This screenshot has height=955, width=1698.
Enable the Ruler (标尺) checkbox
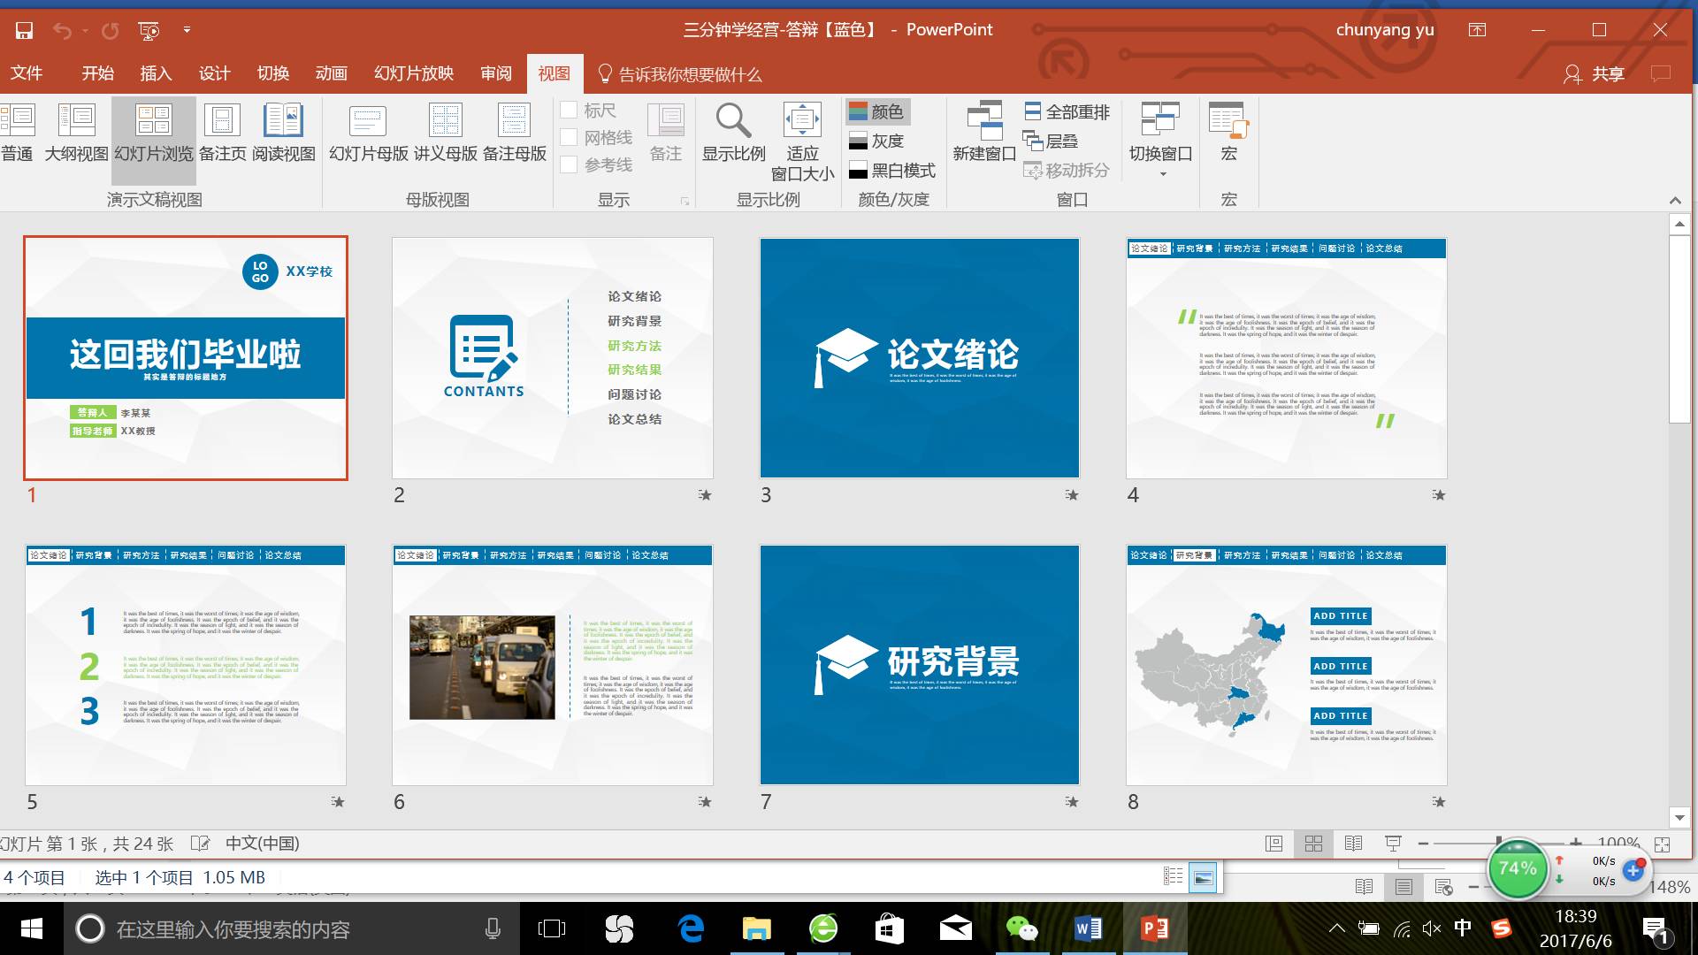coord(570,111)
